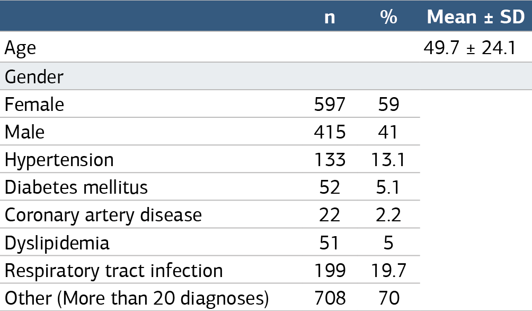Image resolution: width=532 pixels, height=311 pixels.
Task: Select Coronary artery disease row label
Action: tap(103, 215)
